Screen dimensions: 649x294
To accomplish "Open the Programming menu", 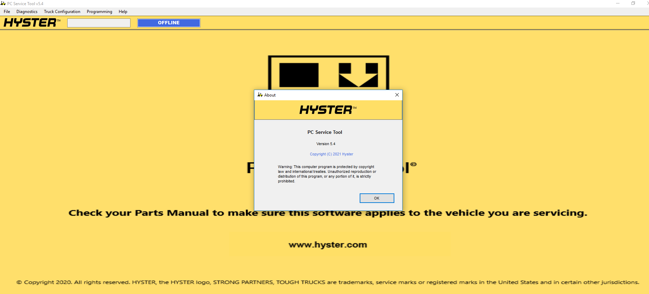I will coord(99,12).
